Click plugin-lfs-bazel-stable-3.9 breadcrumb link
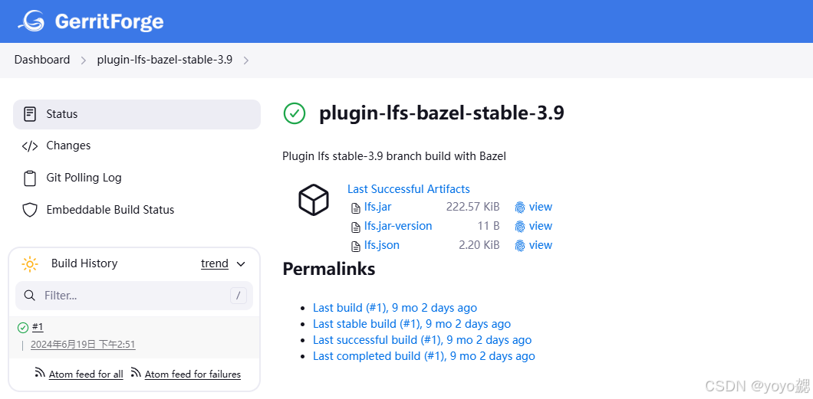The width and height of the screenshot is (813, 399). [x=164, y=60]
